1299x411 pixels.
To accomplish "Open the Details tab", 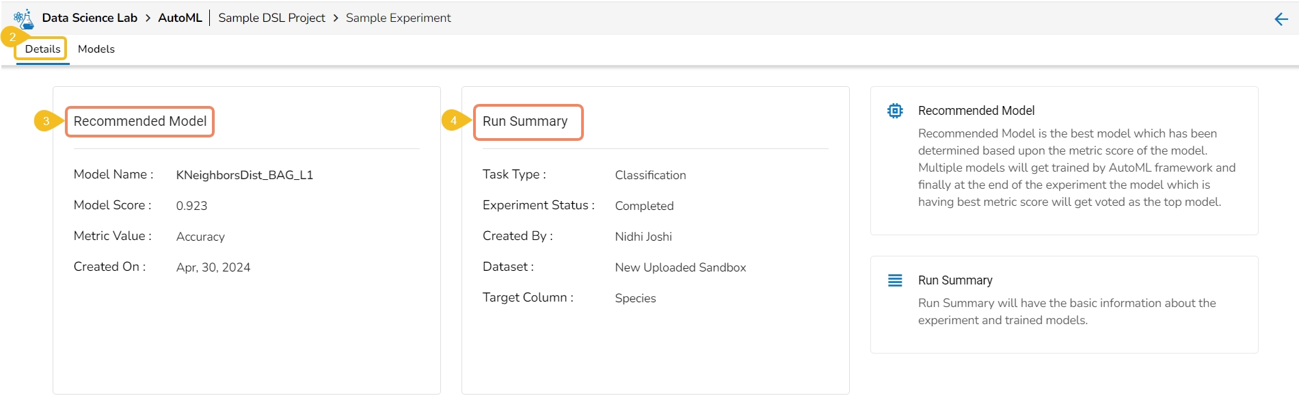I will (x=42, y=49).
